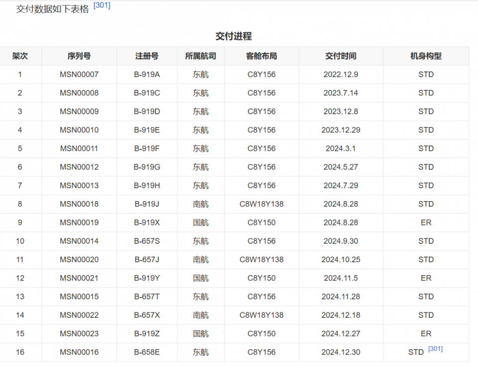Click C8W18Y138 in the MSN00020 row
This screenshot has width=478, height=366.
(261, 260)
